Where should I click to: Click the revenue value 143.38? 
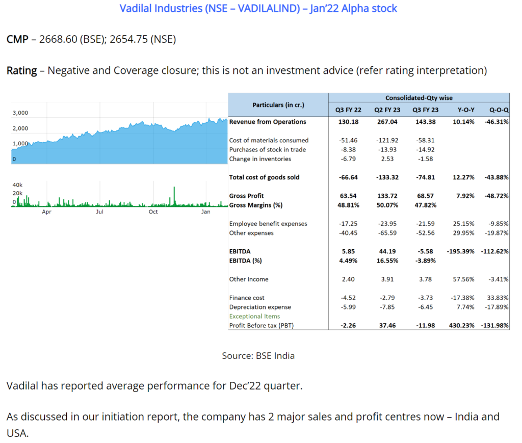[426, 122]
